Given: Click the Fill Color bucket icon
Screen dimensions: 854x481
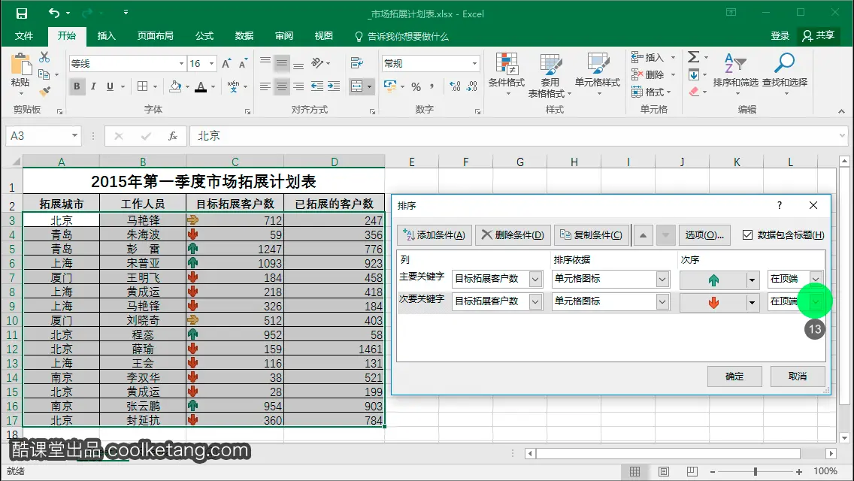Looking at the screenshot, I should click(x=175, y=86).
